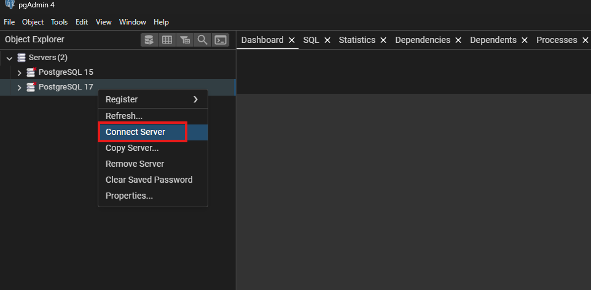Click the Filtered Rows icon

point(184,40)
